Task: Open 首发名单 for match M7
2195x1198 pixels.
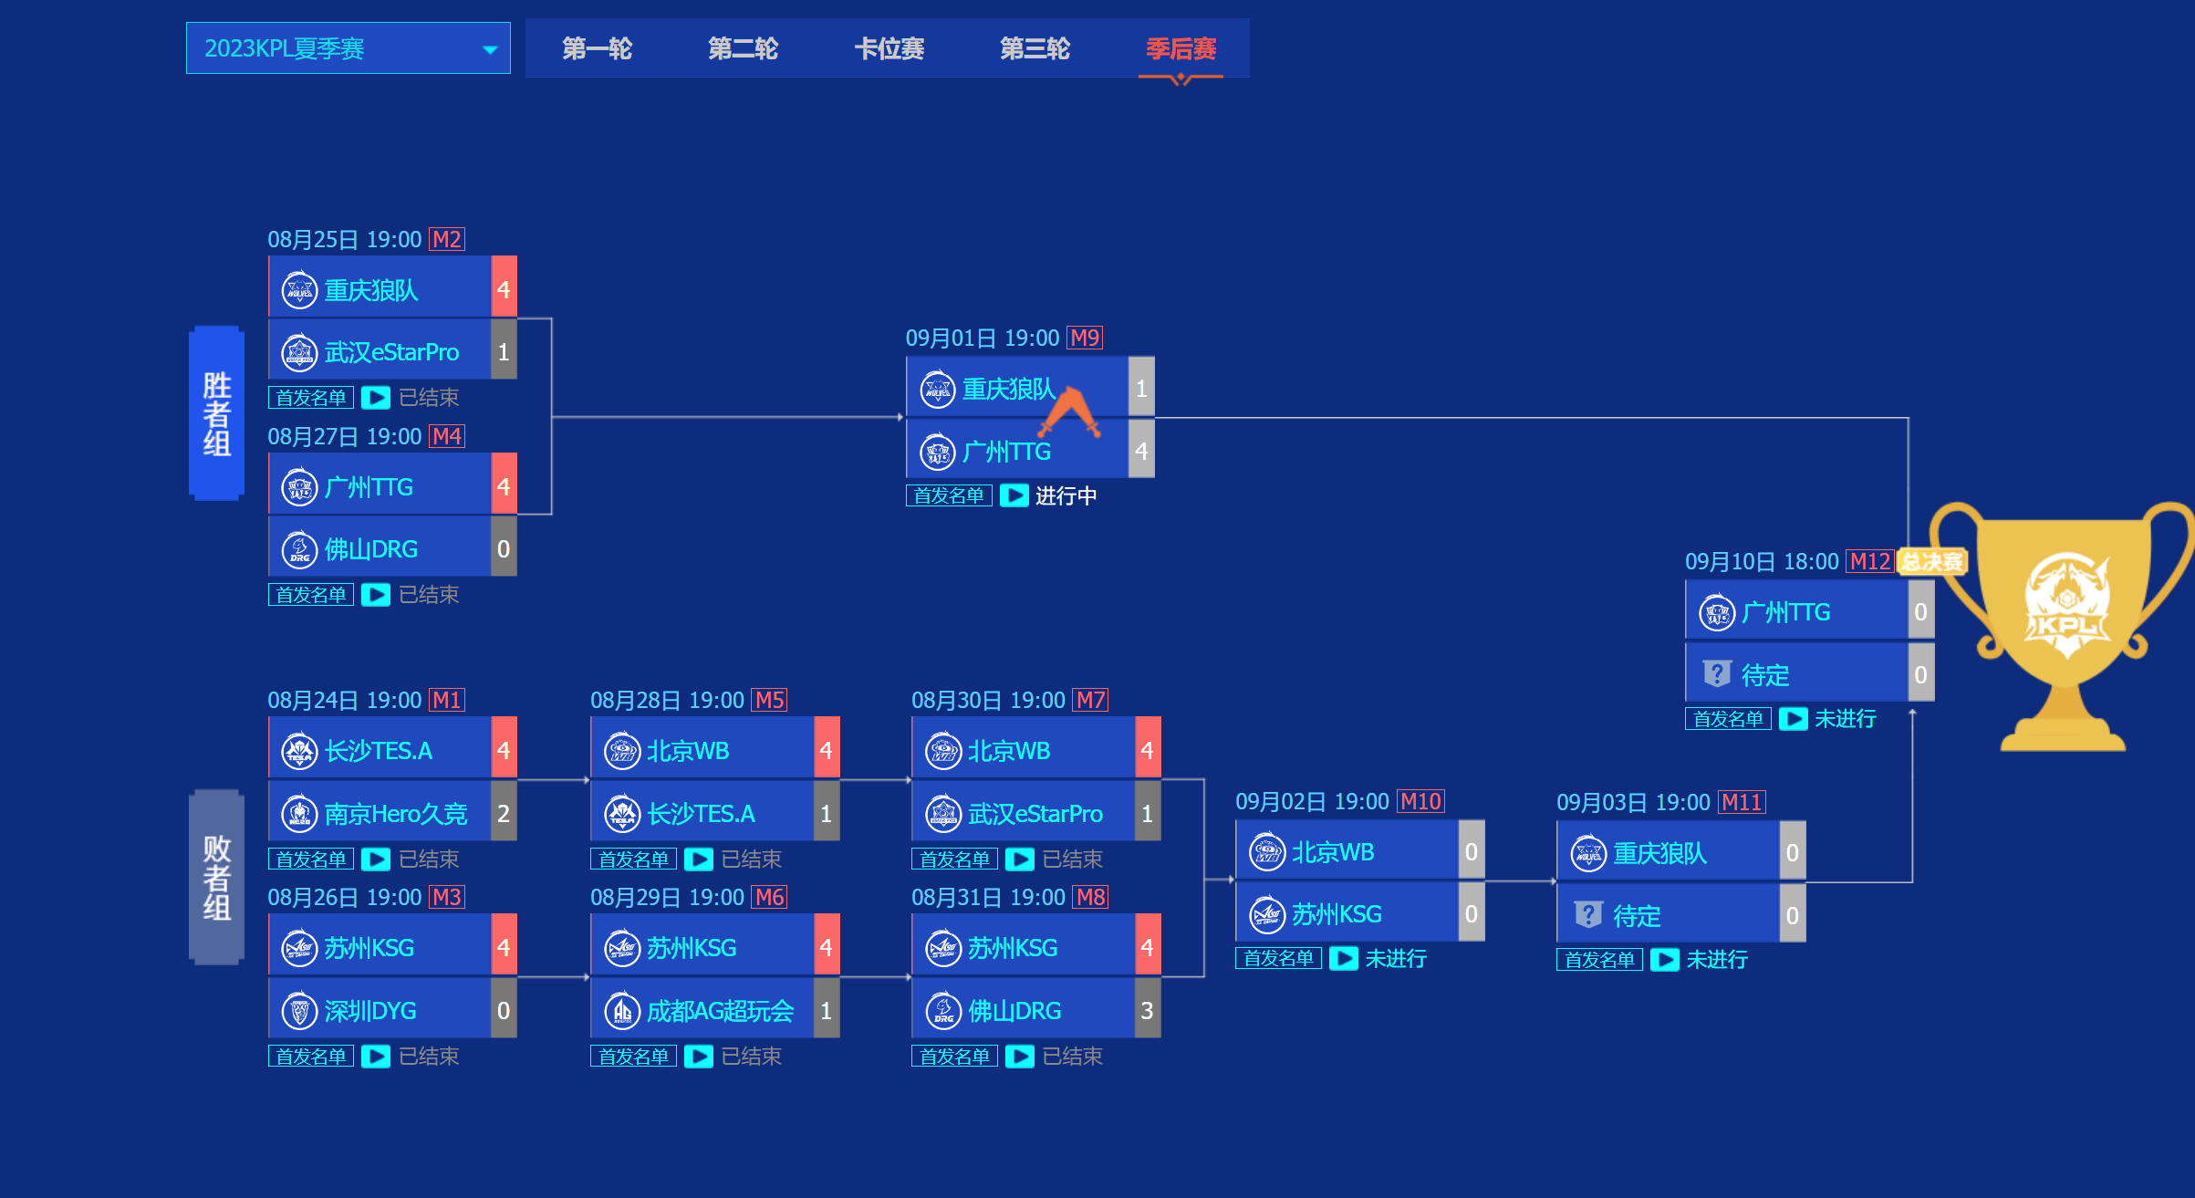Action: coord(954,859)
